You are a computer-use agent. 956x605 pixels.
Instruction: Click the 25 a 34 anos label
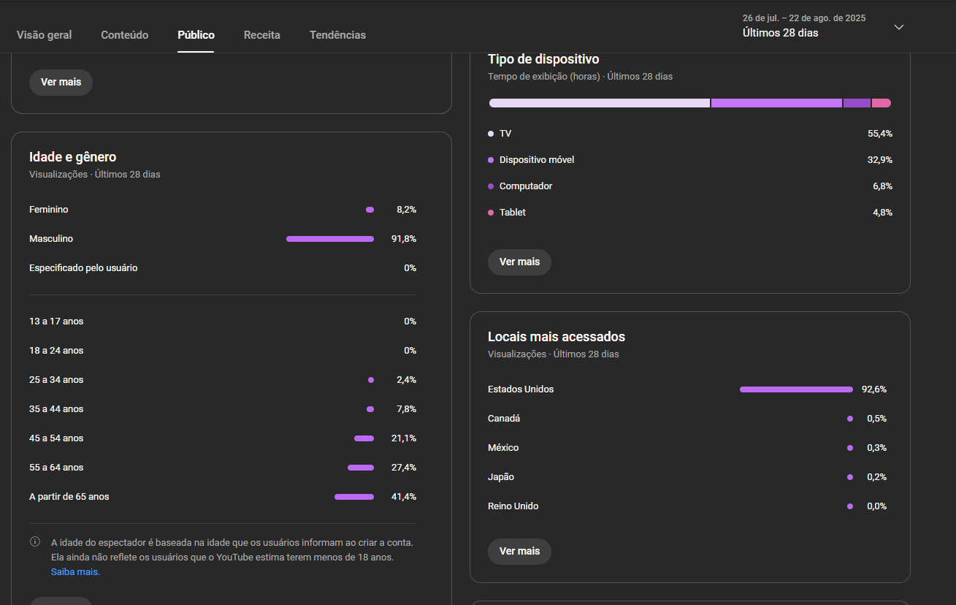point(56,380)
